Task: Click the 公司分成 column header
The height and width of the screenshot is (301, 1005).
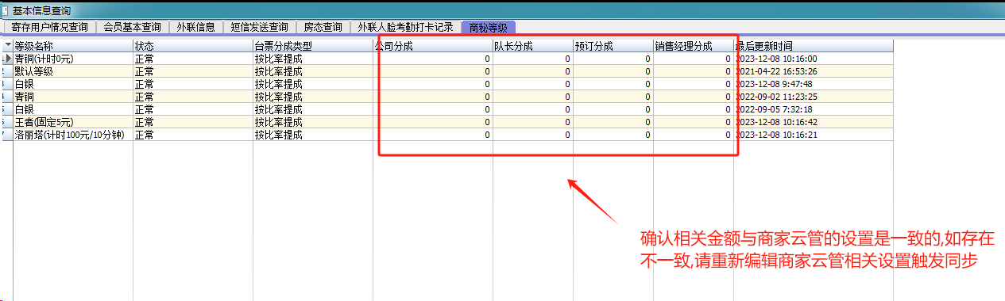Action: [433, 46]
